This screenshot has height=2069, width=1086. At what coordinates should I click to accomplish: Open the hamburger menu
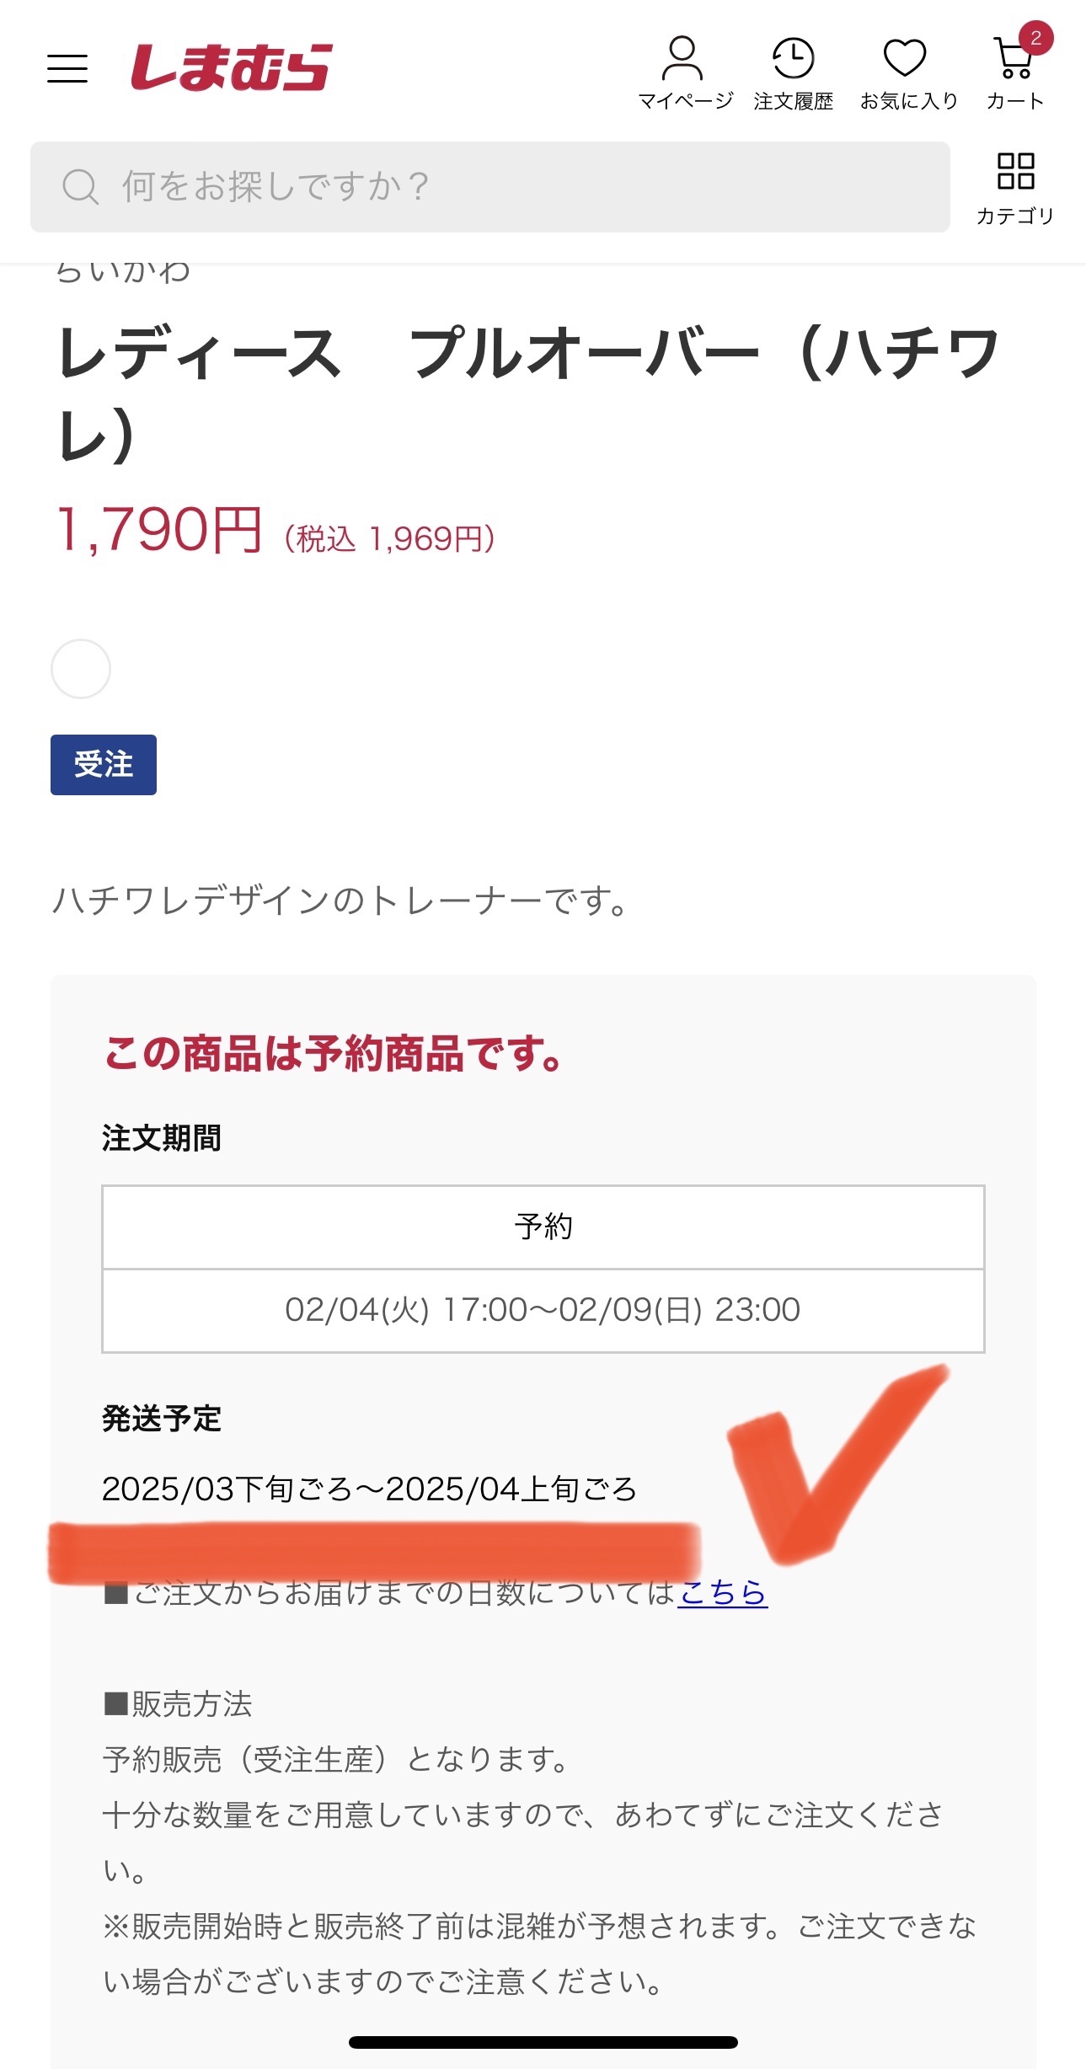[67, 68]
